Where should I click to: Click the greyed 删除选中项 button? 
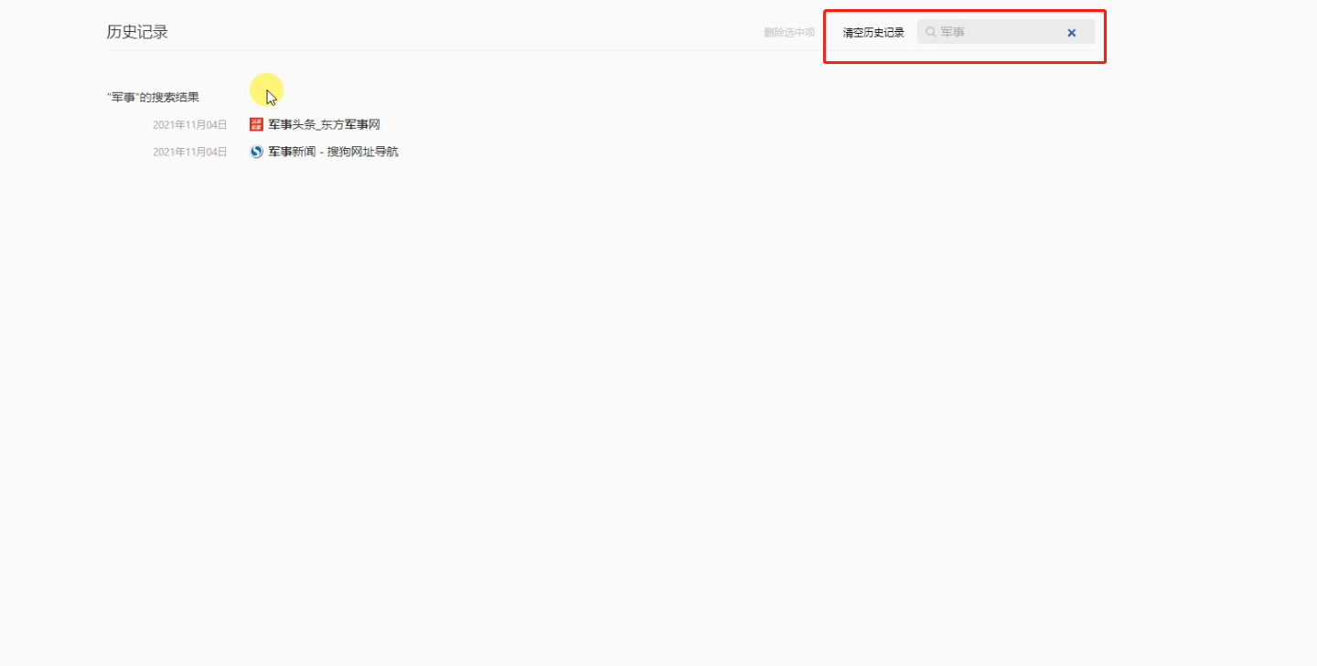click(789, 33)
